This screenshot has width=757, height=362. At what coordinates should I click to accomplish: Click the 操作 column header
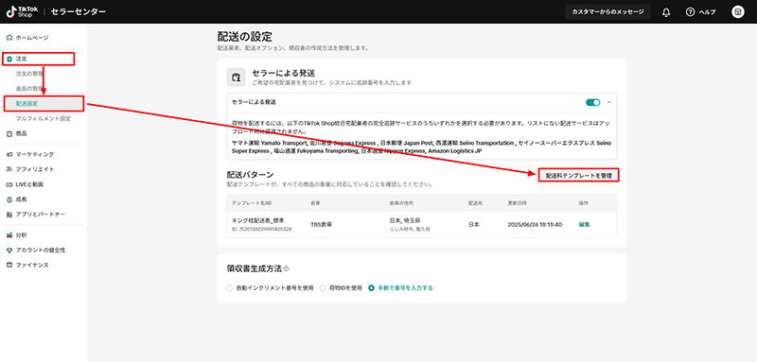tap(584, 203)
